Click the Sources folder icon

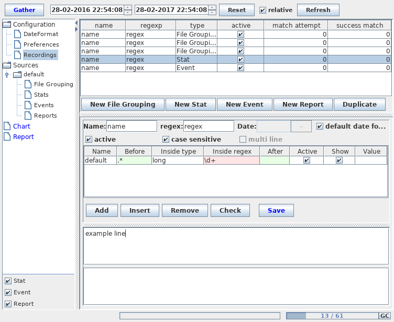click(7, 65)
